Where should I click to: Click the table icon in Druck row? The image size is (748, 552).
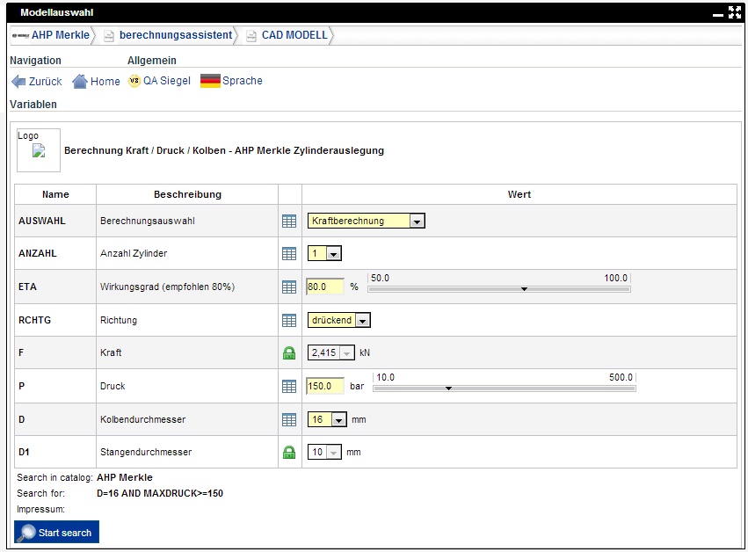click(x=289, y=386)
